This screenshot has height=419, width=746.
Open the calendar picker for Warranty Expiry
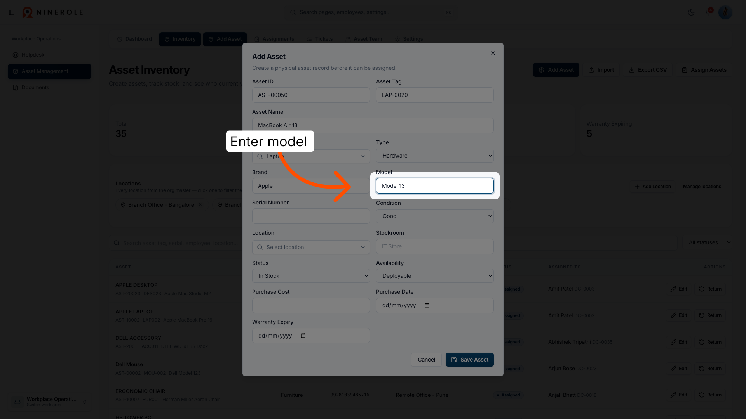[x=303, y=336]
